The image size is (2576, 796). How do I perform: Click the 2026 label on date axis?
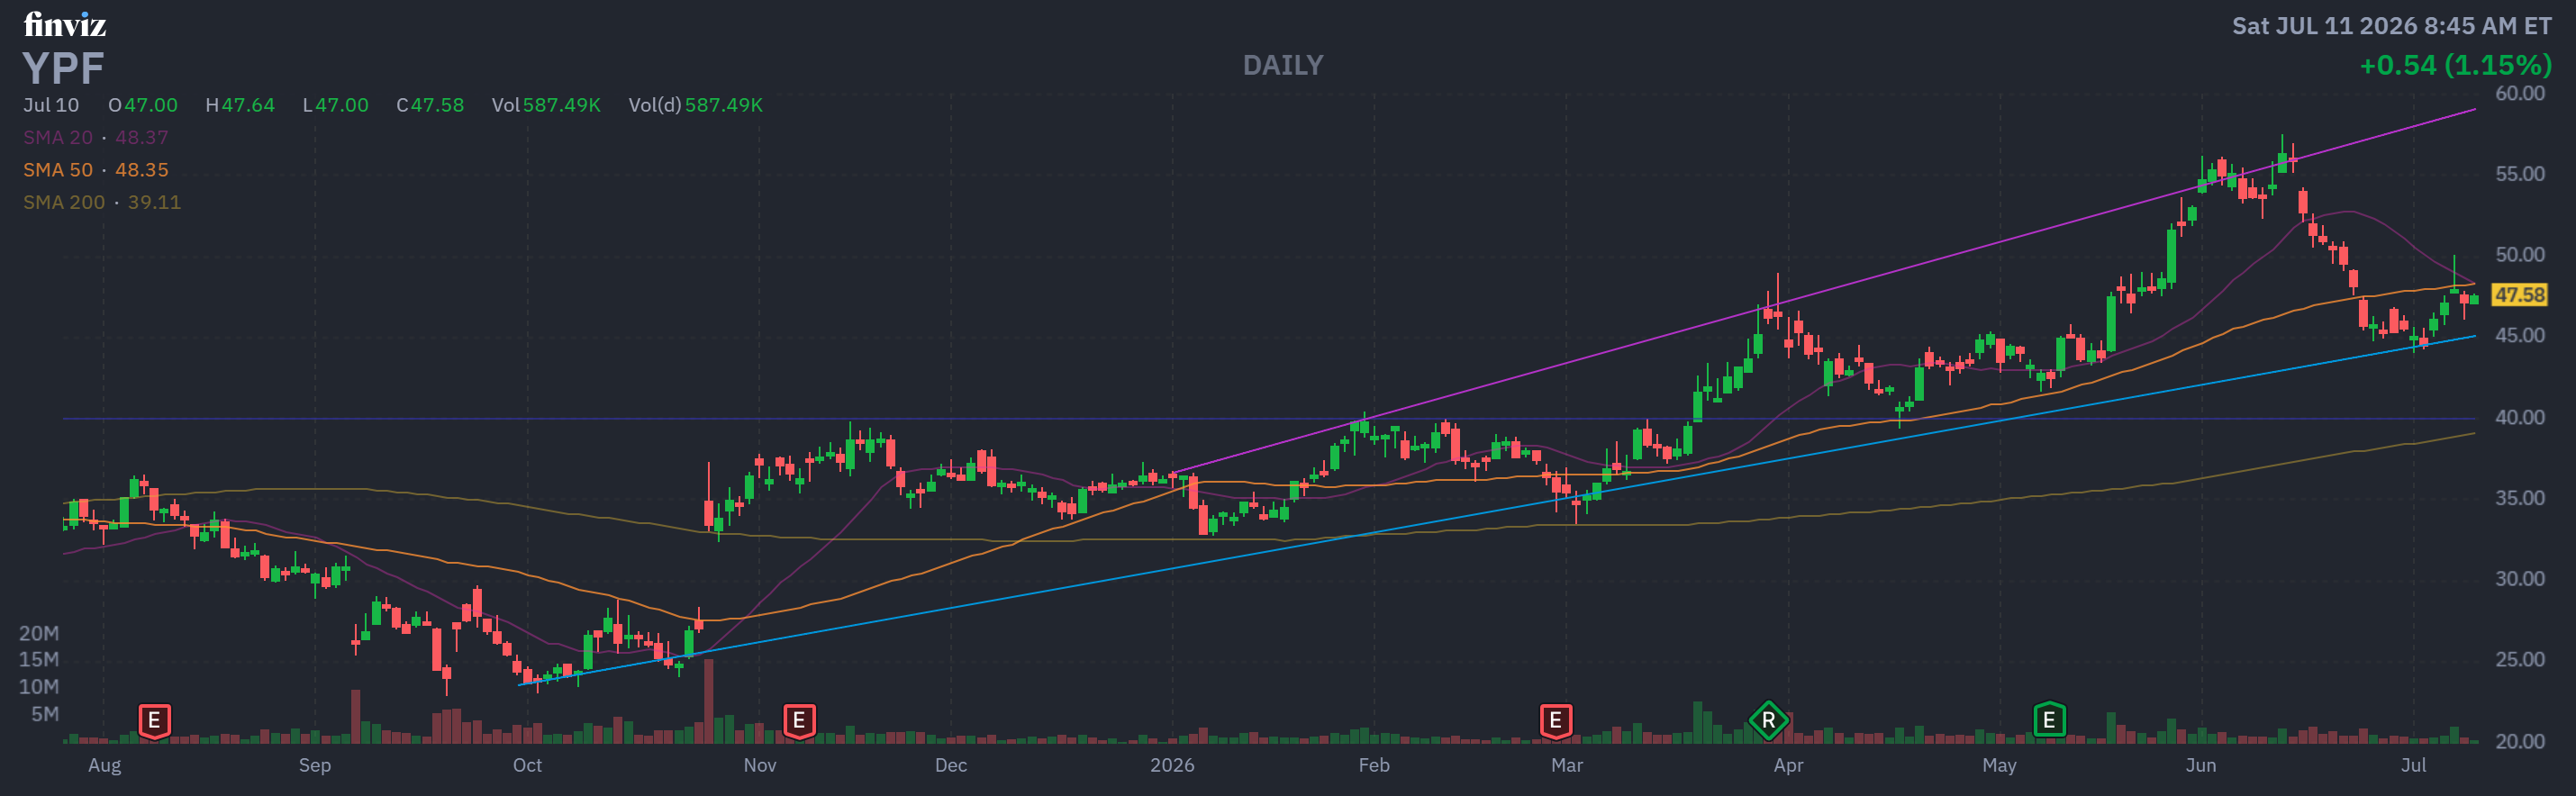[1172, 765]
